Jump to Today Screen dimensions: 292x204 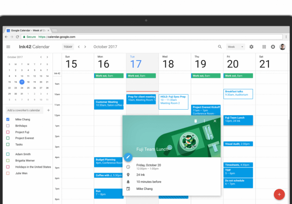pos(68,47)
